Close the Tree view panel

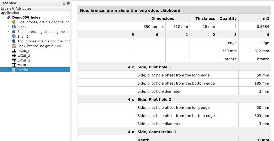(x=68, y=3)
